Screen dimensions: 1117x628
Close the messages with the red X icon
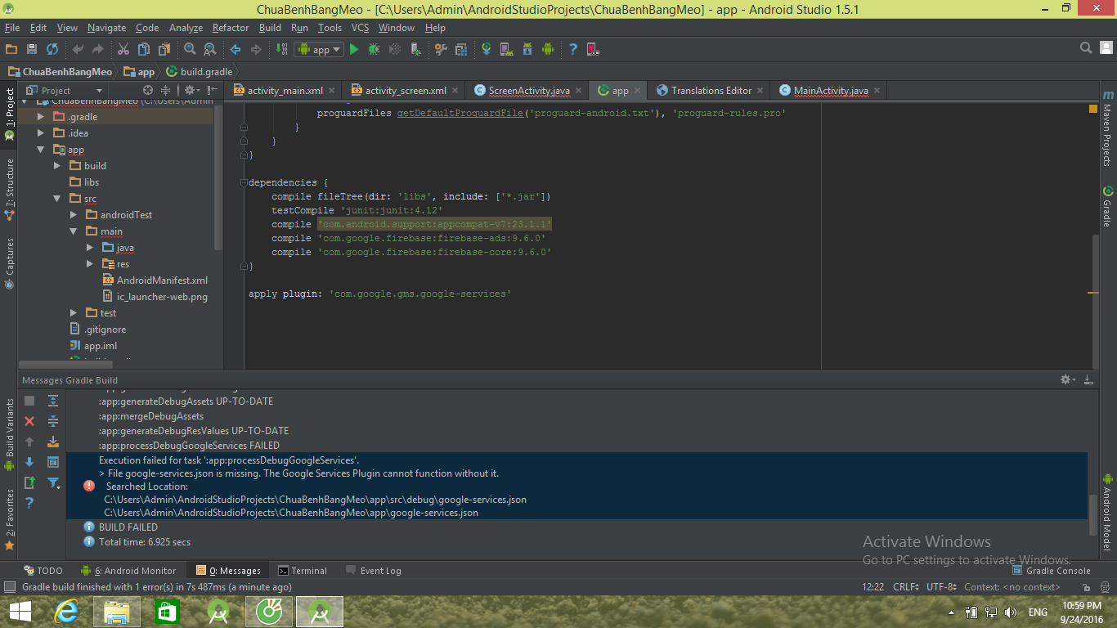tap(29, 421)
